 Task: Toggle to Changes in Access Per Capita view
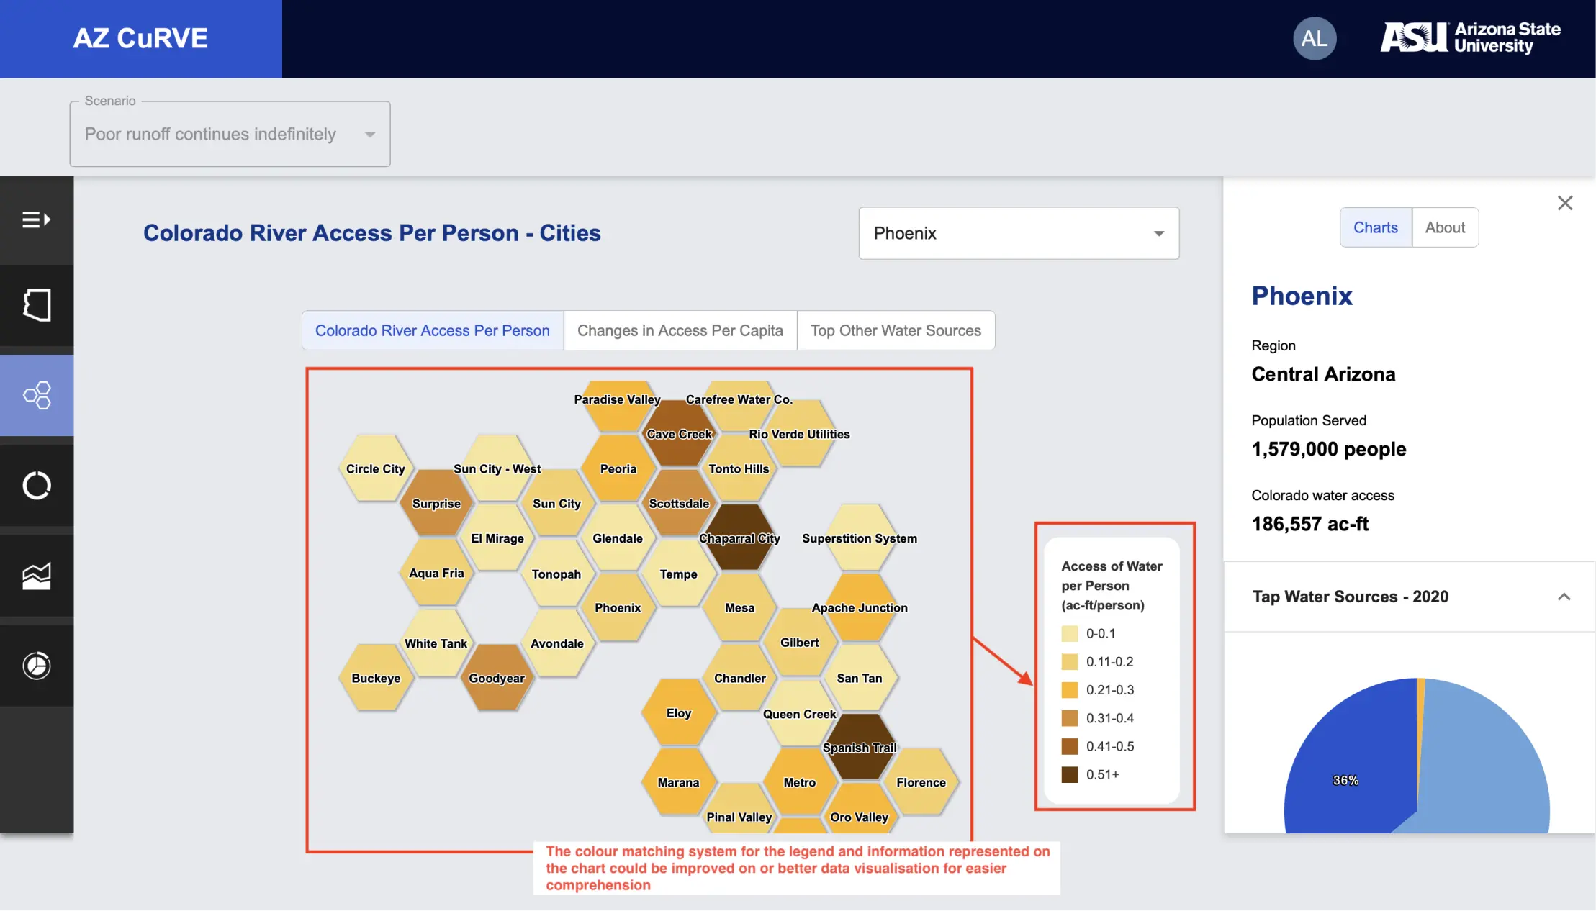[x=679, y=330]
